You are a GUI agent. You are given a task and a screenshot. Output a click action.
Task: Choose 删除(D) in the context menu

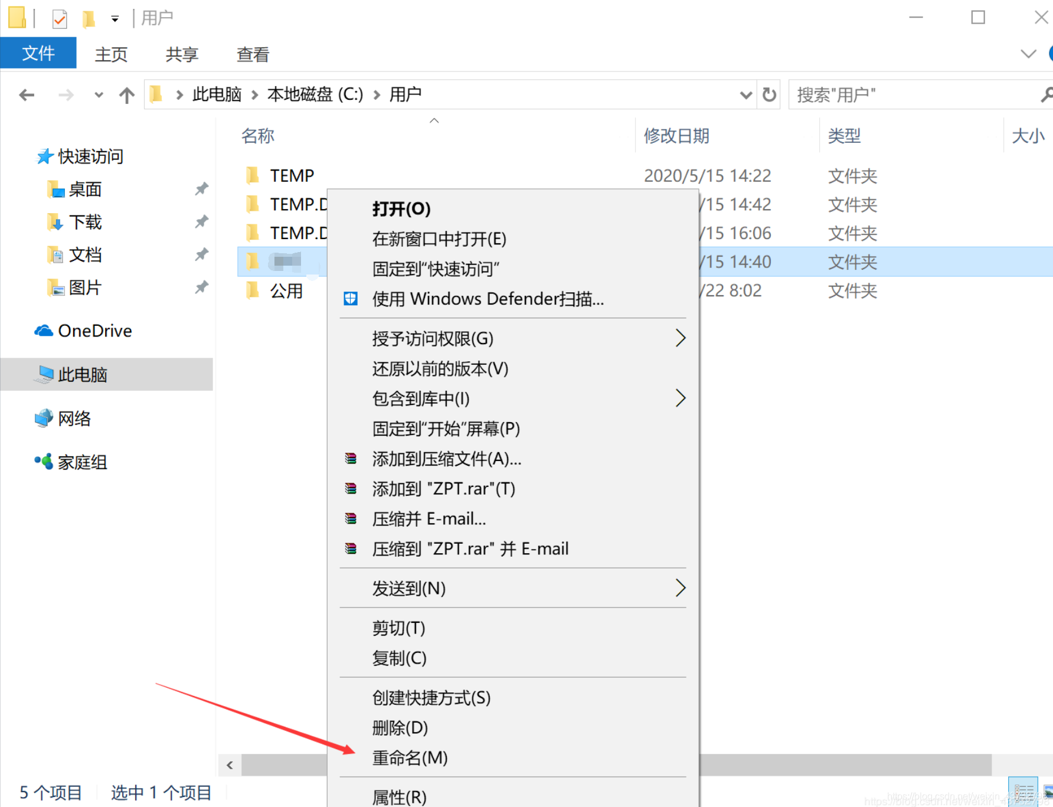513,727
